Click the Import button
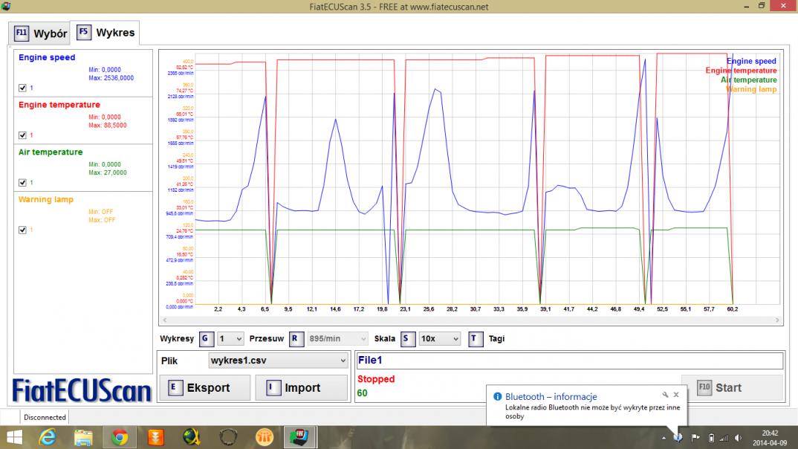 point(301,387)
